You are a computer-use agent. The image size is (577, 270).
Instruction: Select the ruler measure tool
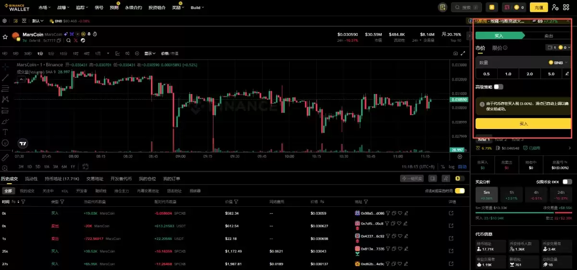point(5,157)
